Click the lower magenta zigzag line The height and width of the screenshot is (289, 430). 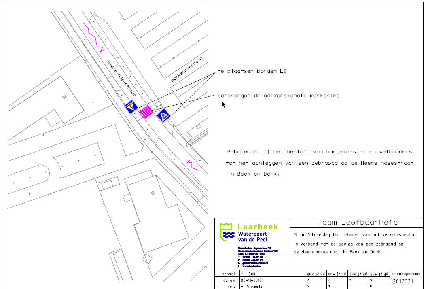(x=193, y=165)
